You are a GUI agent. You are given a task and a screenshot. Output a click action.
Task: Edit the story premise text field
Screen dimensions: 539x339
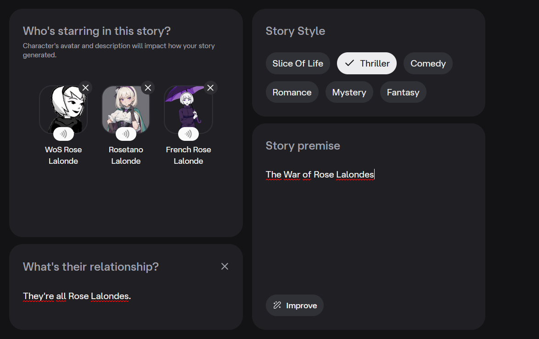click(x=367, y=220)
